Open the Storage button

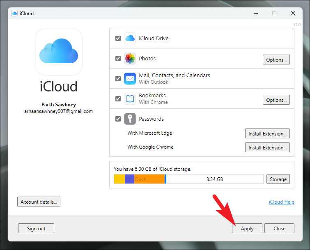[278, 179]
